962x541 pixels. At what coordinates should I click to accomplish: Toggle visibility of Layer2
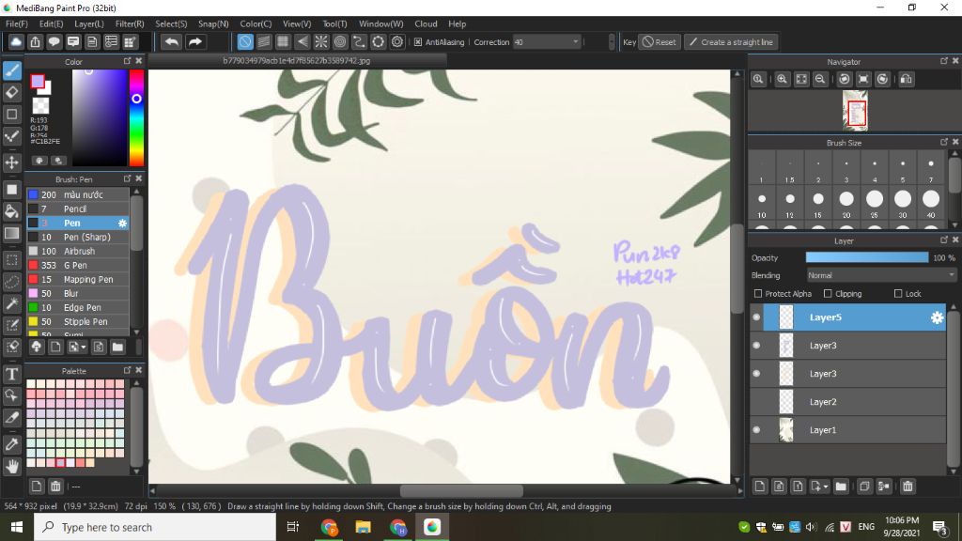pos(756,402)
